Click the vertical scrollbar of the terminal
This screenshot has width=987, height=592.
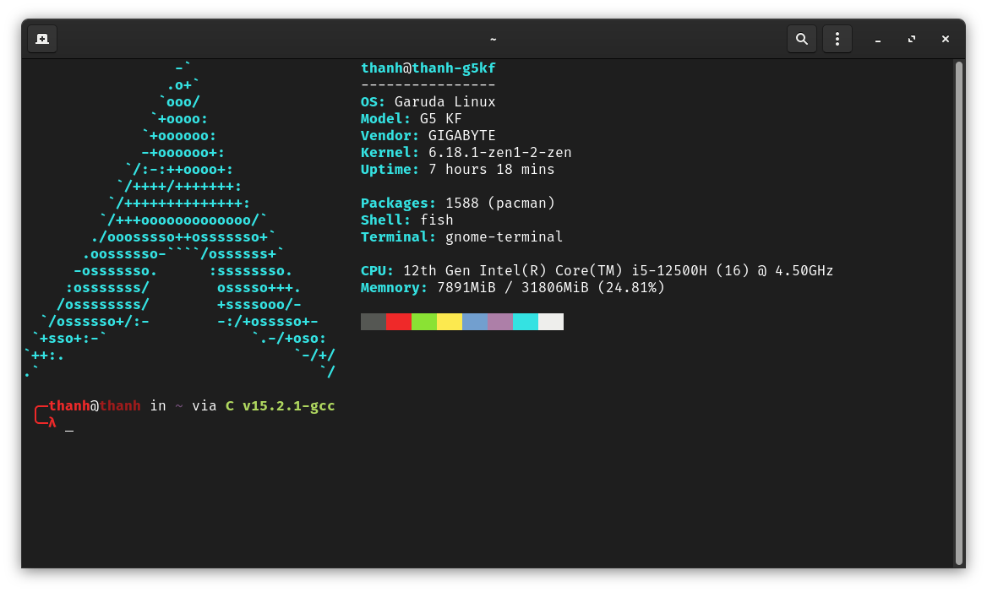tap(959, 312)
